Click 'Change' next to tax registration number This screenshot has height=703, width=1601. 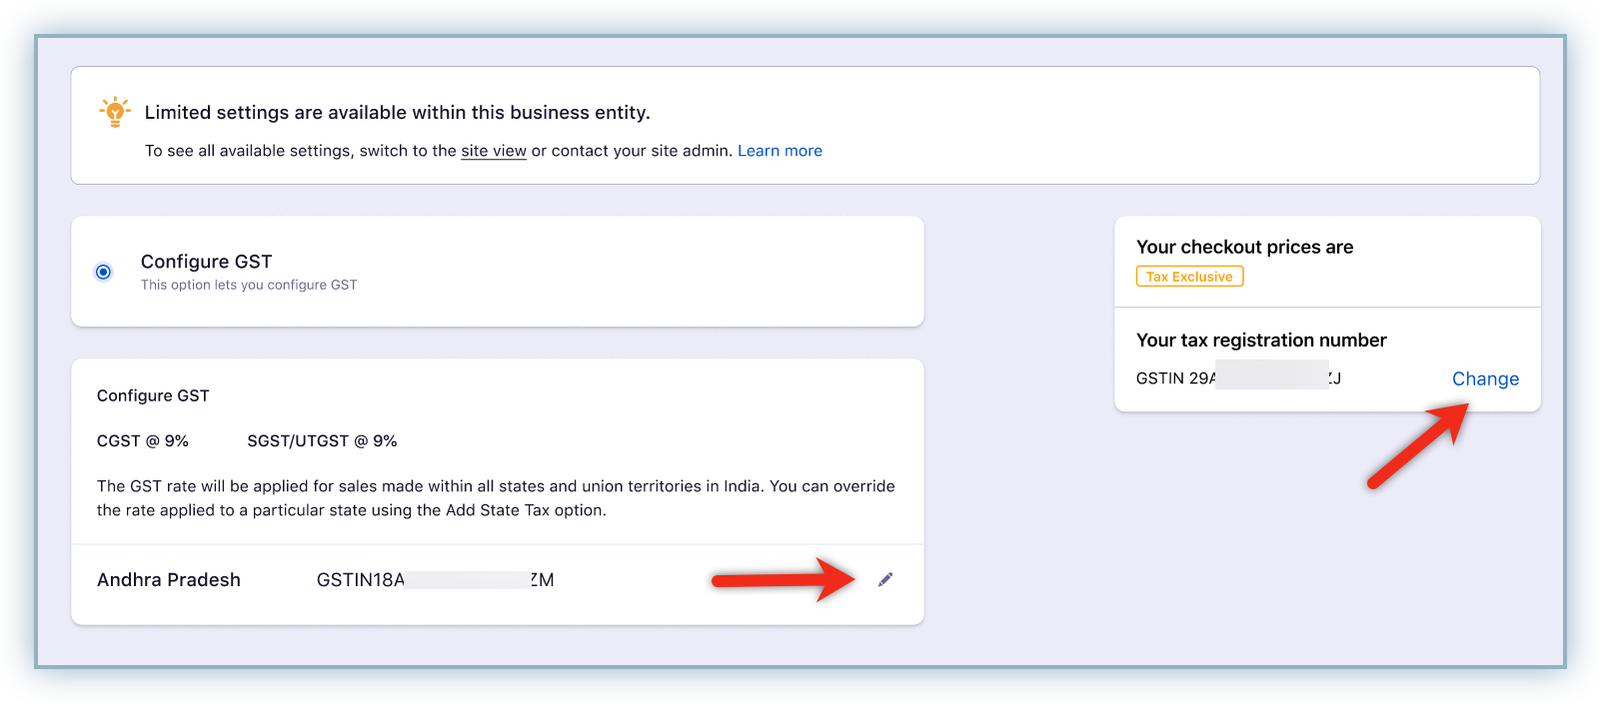coord(1484,378)
